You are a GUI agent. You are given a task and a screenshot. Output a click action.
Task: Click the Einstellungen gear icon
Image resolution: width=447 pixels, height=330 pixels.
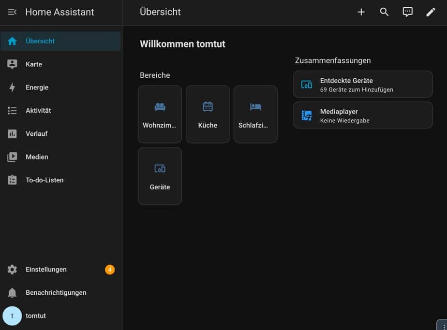click(x=12, y=270)
